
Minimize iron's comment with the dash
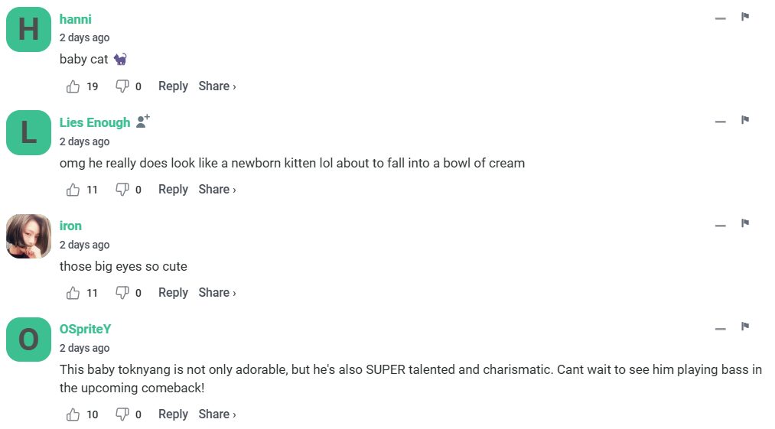(x=720, y=225)
